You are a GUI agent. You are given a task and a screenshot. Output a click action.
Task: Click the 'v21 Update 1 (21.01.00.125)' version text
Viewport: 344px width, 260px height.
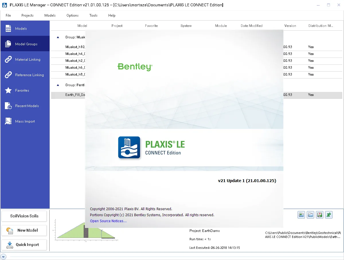(247, 181)
